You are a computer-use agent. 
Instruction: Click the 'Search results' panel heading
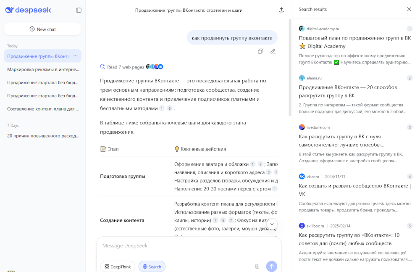coord(312,9)
